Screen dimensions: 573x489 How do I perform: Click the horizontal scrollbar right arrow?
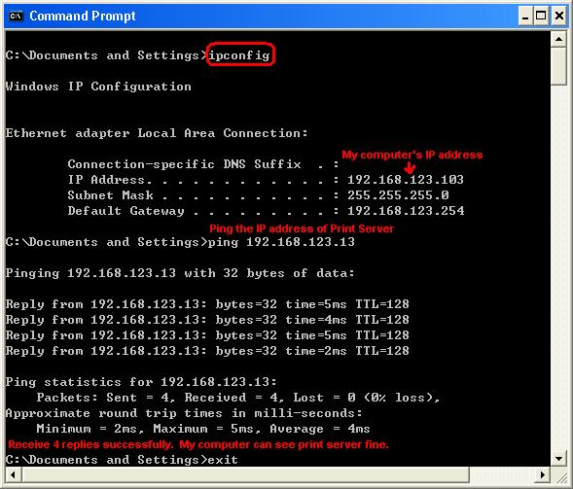(543, 474)
